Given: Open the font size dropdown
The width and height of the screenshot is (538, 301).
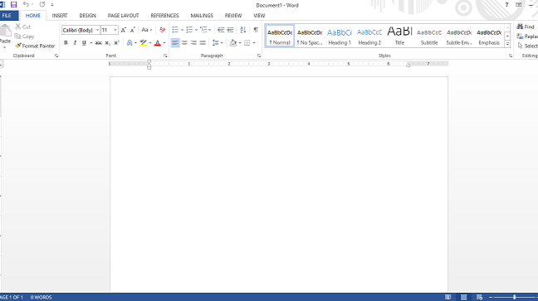Looking at the screenshot, I should click(x=115, y=30).
